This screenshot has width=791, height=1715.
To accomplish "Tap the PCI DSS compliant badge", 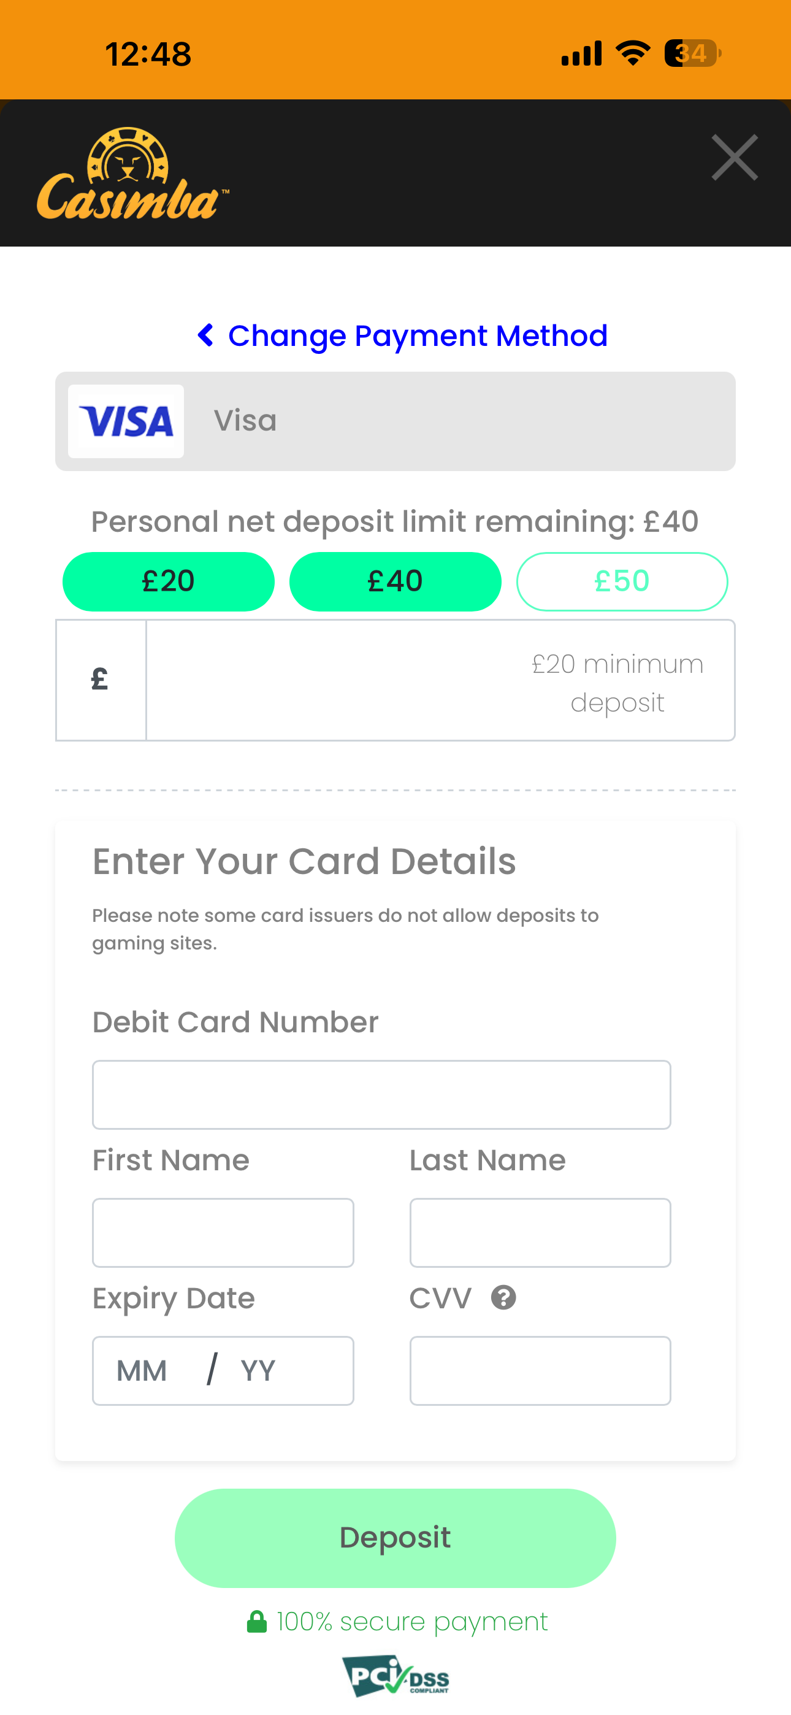I will point(395,1675).
